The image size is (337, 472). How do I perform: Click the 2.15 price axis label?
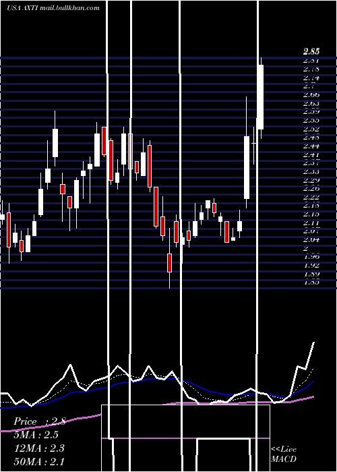click(311, 214)
